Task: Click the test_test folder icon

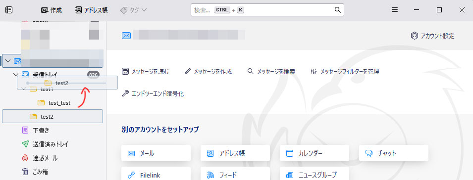Action: point(41,103)
